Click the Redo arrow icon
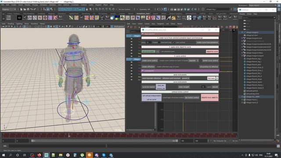 (x=35, y=9)
